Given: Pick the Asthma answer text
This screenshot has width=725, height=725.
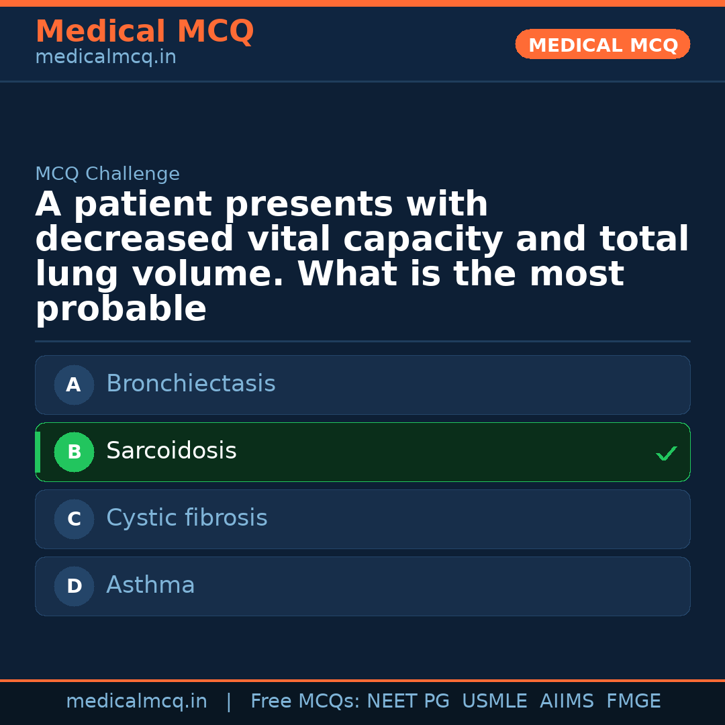Looking at the screenshot, I should (150, 585).
